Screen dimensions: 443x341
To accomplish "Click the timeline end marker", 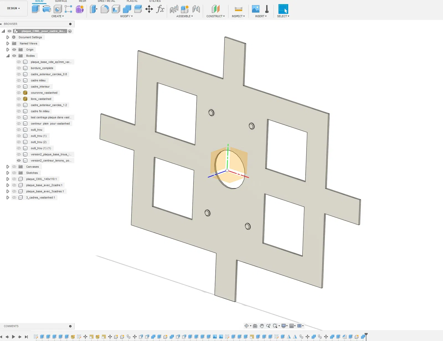I will (366, 336).
